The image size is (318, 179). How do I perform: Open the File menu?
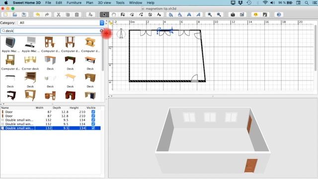coord(48,2)
